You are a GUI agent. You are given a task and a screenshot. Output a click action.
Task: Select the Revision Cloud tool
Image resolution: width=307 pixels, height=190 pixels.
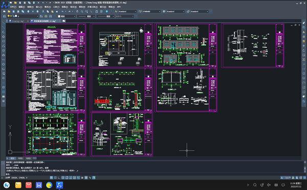tap(4, 55)
